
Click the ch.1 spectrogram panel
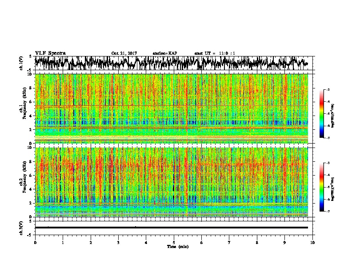172,108
